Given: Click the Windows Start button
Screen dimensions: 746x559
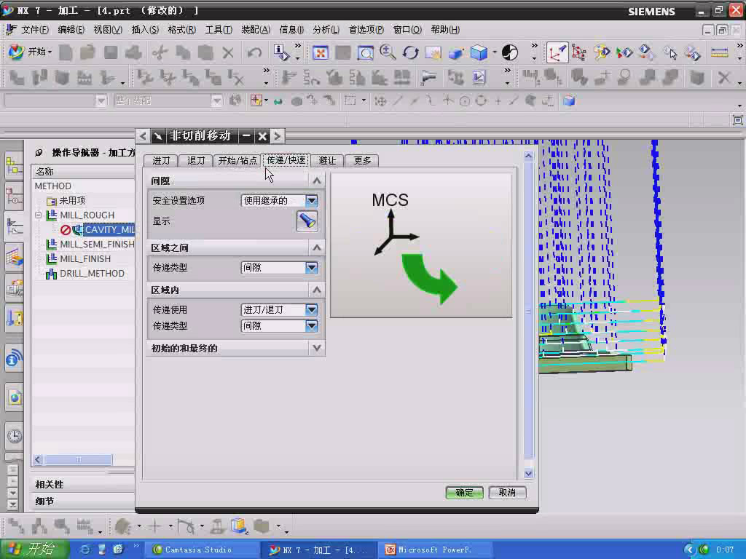Looking at the screenshot, I should pos(34,549).
